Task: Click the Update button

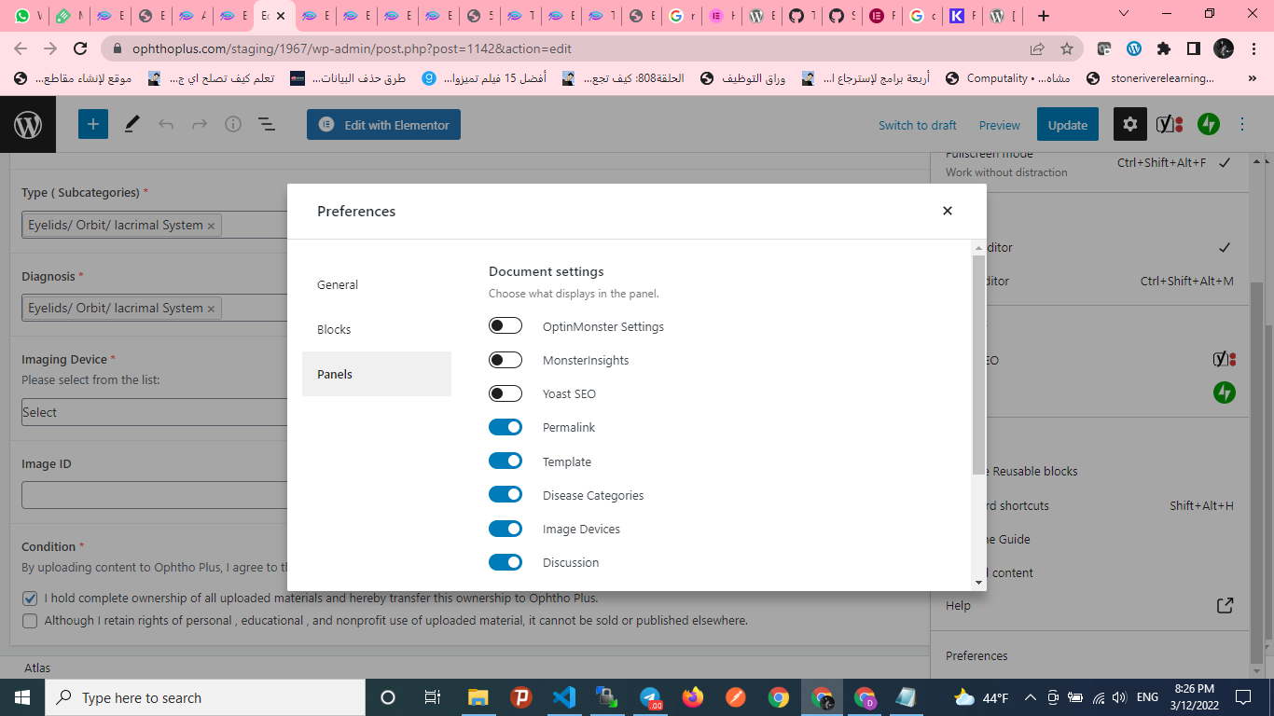Action: [x=1068, y=125]
